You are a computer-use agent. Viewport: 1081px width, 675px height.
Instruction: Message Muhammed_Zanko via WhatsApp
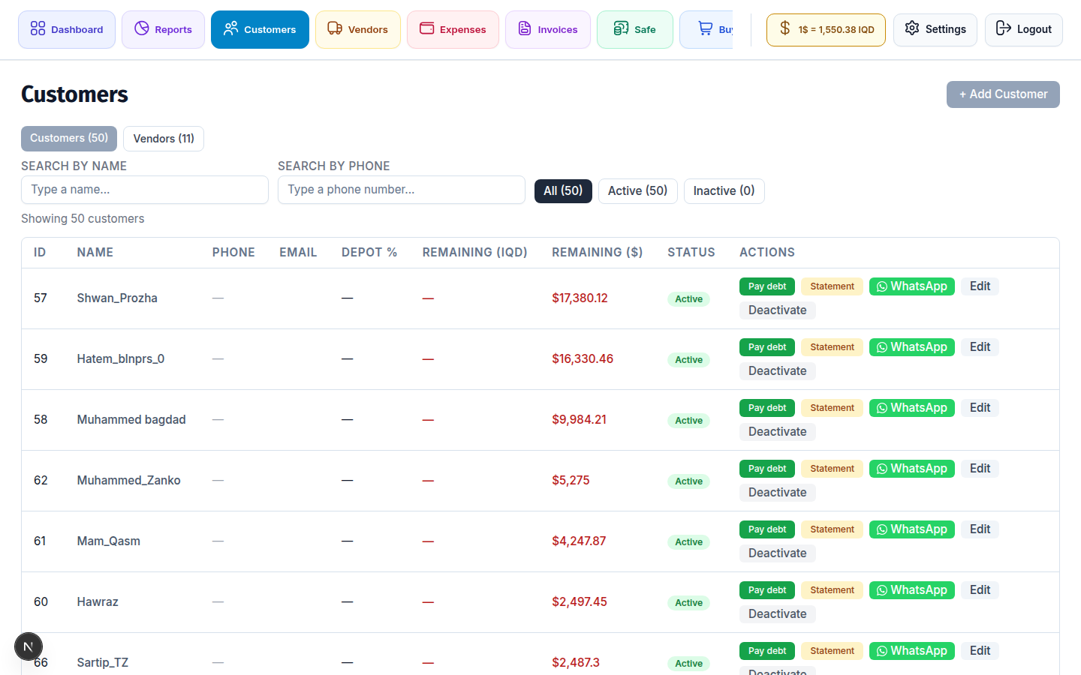pyautogui.click(x=912, y=469)
